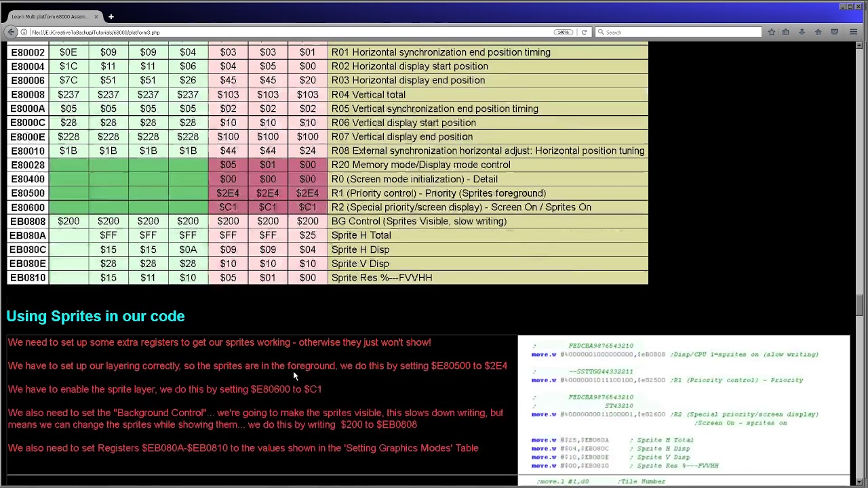The width and height of the screenshot is (868, 488).
Task: Click 'R06 Vertical display start position' text
Action: [x=403, y=123]
